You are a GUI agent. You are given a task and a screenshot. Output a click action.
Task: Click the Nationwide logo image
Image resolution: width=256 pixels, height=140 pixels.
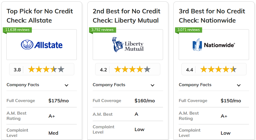click(x=214, y=45)
